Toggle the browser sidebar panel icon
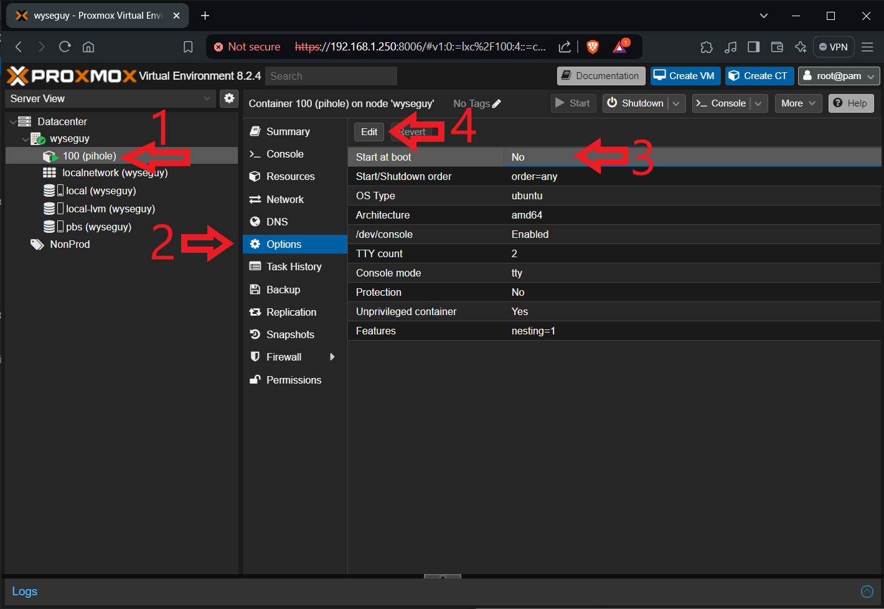The image size is (884, 609). pos(753,47)
